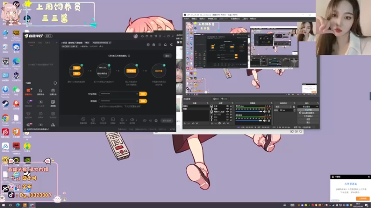
Task: Add a scene with the plus icon in OBS
Action: pos(185,123)
